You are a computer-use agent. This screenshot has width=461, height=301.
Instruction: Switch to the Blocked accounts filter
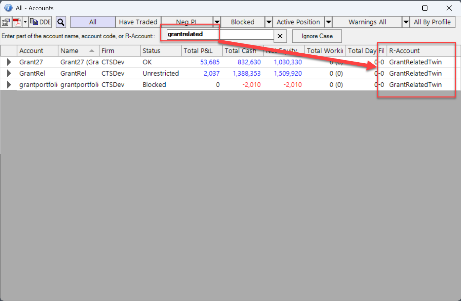pyautogui.click(x=242, y=22)
